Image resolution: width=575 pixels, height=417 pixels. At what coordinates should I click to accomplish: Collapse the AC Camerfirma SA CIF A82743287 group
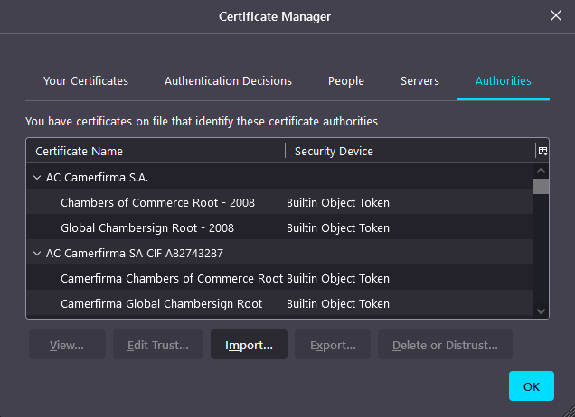37,254
